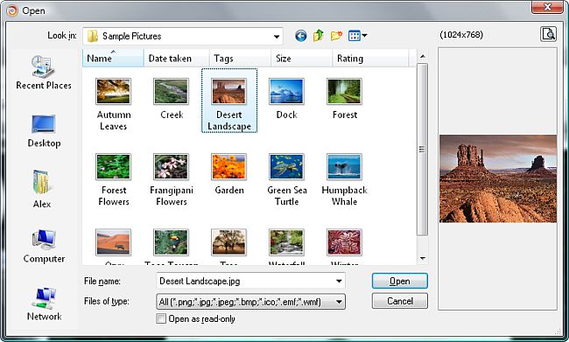Click the file list scrollbar thumb
The image size is (569, 342).
click(423, 150)
